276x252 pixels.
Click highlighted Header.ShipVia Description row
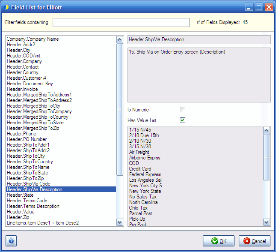(61, 189)
